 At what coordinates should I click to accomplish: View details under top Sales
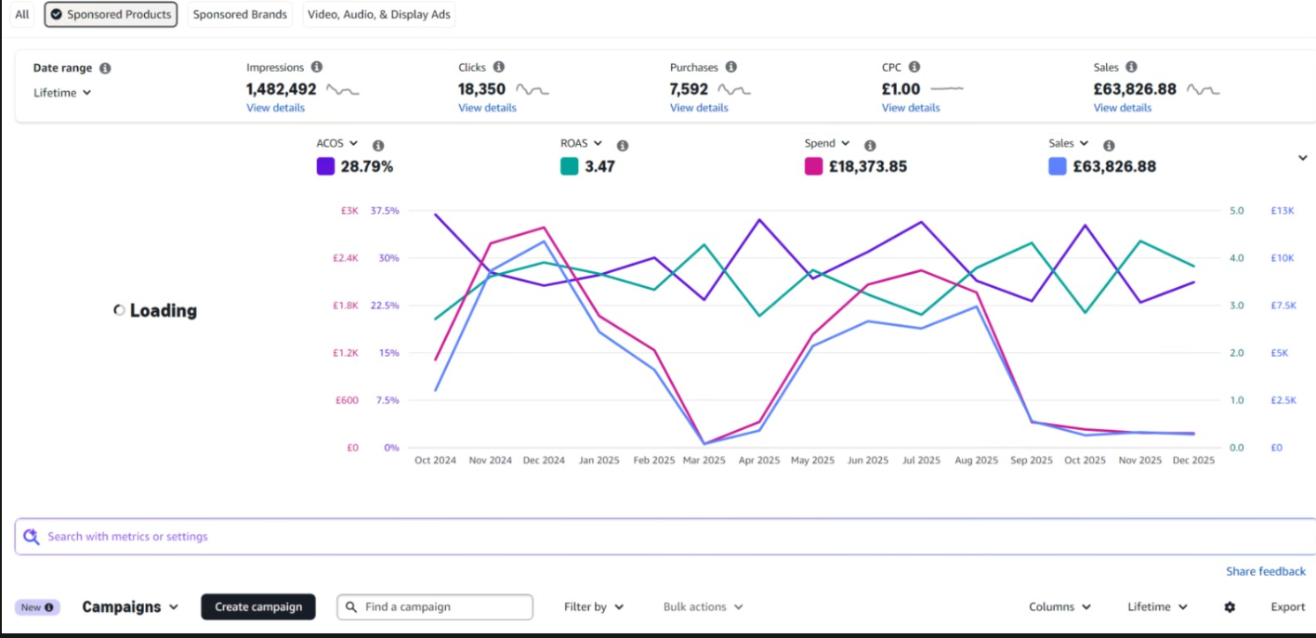[x=1123, y=108]
